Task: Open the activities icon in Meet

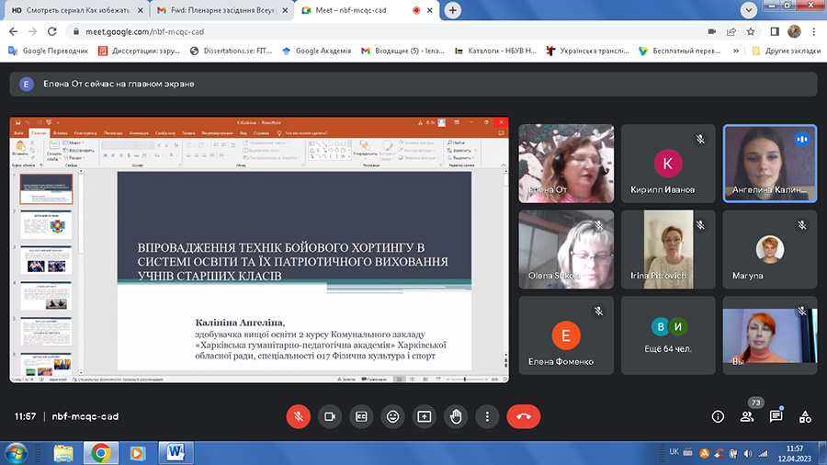Action: [806, 416]
